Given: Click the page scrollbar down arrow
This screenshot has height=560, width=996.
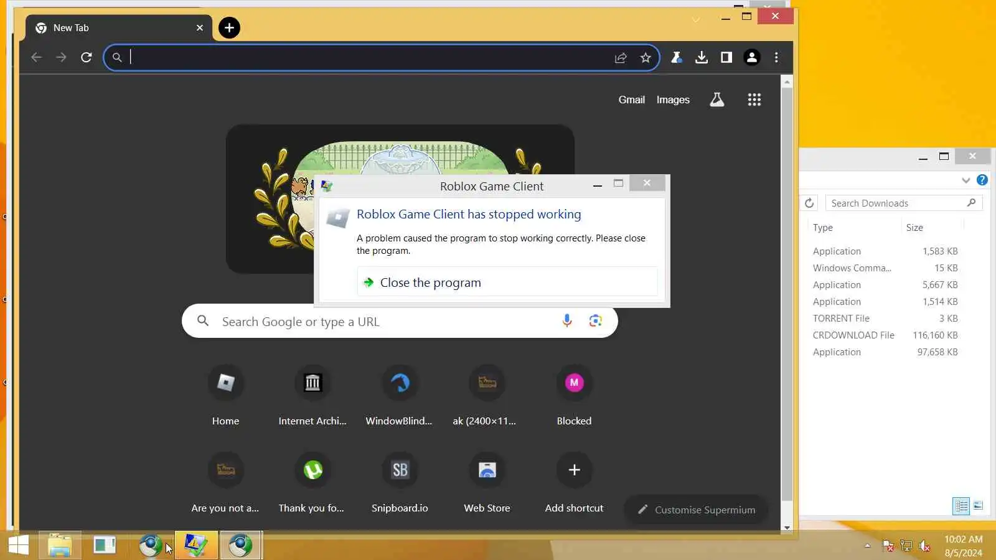Looking at the screenshot, I should tap(787, 527).
